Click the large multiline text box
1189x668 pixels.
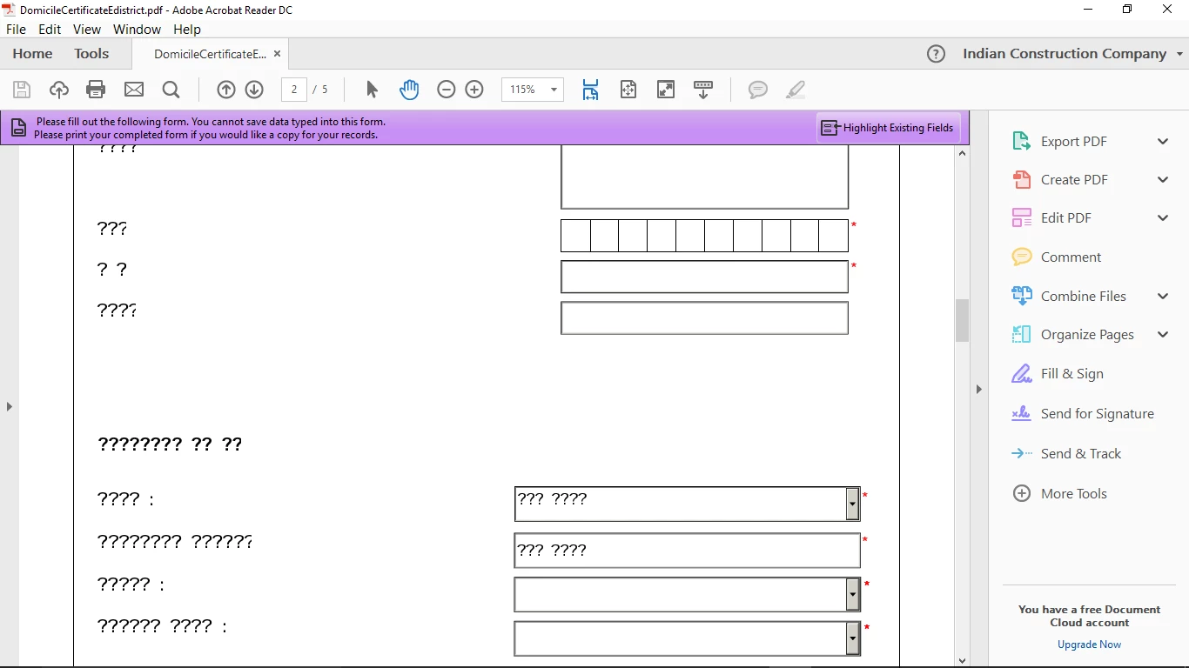704,177
